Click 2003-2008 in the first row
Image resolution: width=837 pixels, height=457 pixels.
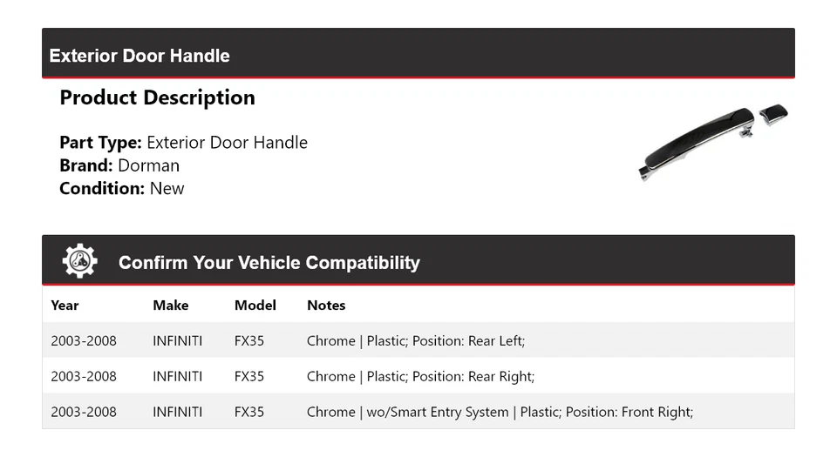pyautogui.click(x=84, y=341)
